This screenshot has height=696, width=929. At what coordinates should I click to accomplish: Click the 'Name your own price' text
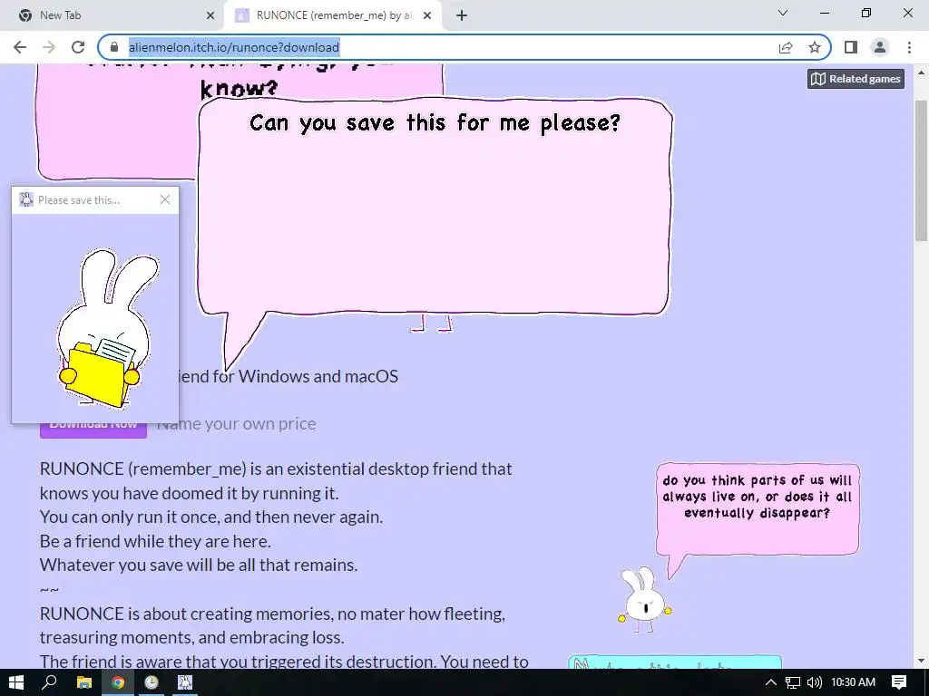click(x=237, y=424)
